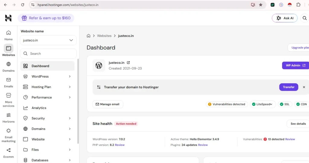Click the browser forward arrow
This screenshot has height=163, width=309.
(x=14, y=5)
